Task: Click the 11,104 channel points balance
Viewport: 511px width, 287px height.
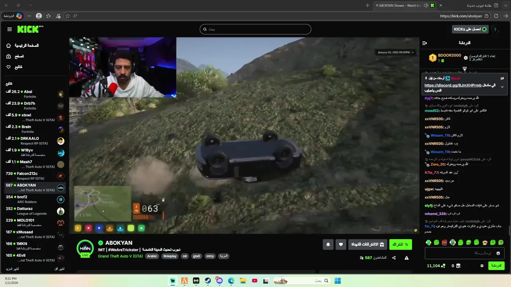Action: point(436,266)
